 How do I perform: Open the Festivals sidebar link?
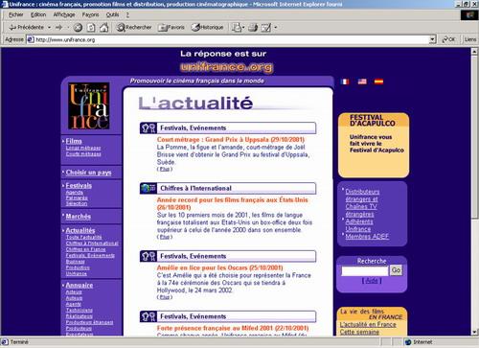click(x=79, y=186)
